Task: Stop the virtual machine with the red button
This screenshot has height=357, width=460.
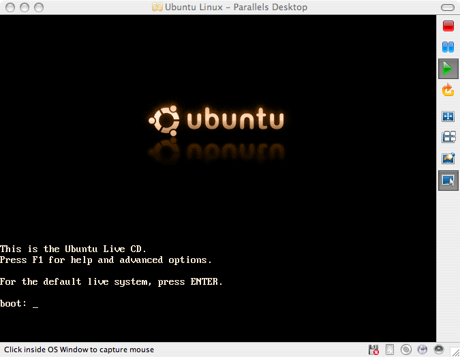Action: tap(448, 26)
